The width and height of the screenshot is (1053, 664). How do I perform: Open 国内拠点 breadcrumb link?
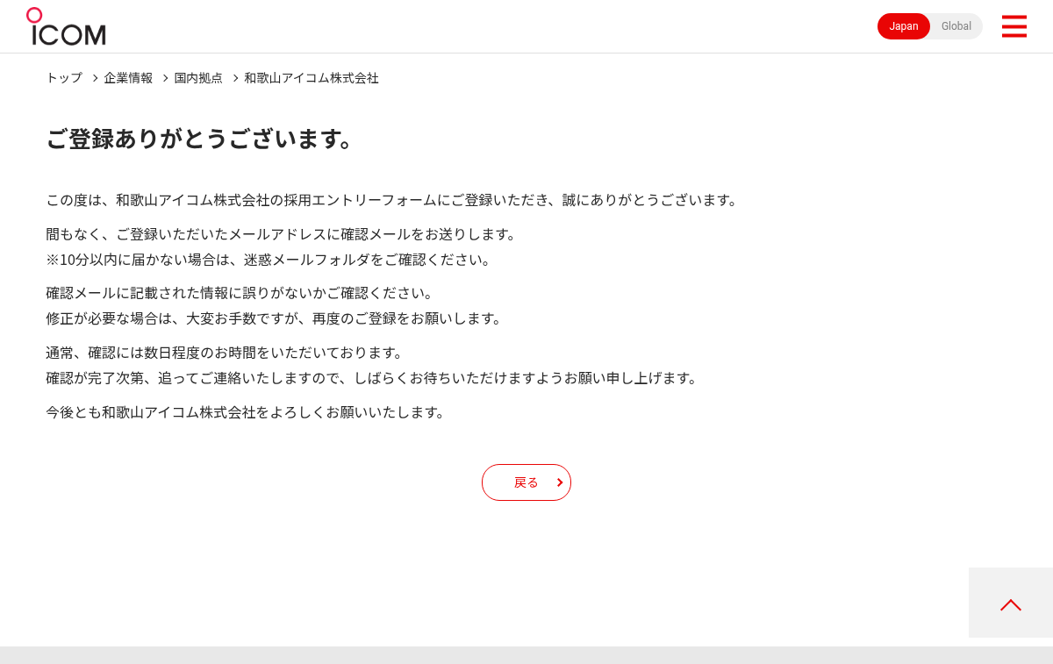(x=198, y=78)
